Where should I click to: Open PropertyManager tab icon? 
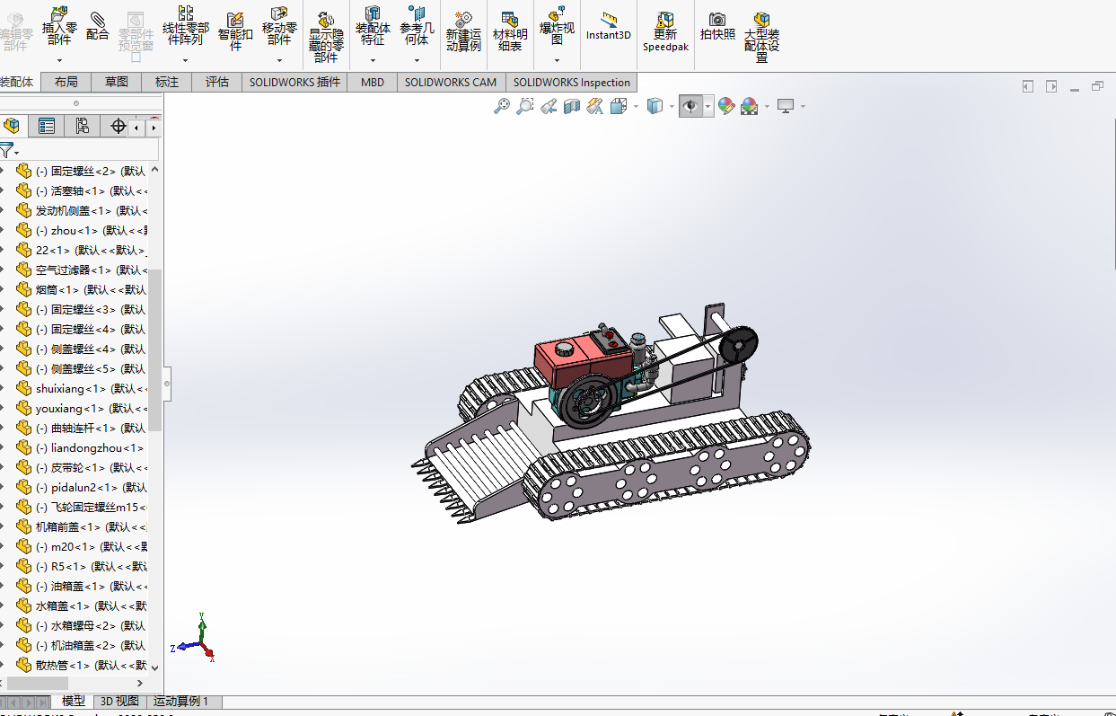click(47, 126)
